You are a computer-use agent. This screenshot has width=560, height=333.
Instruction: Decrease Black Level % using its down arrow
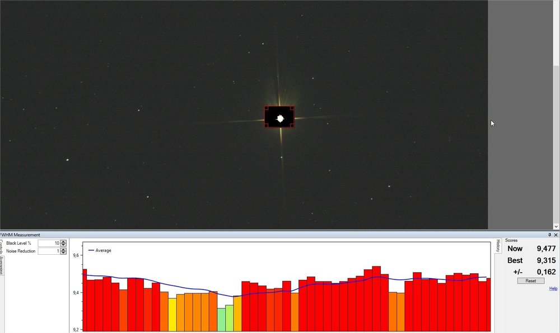63,245
